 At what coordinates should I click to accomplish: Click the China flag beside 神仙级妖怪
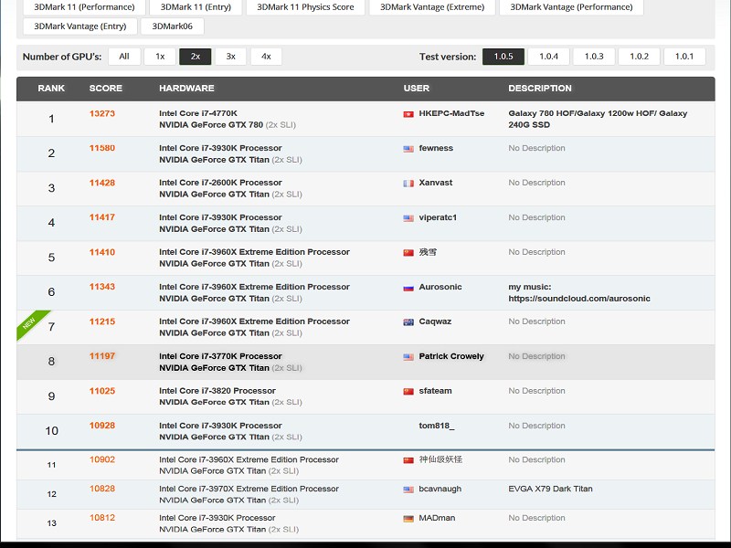[408, 460]
